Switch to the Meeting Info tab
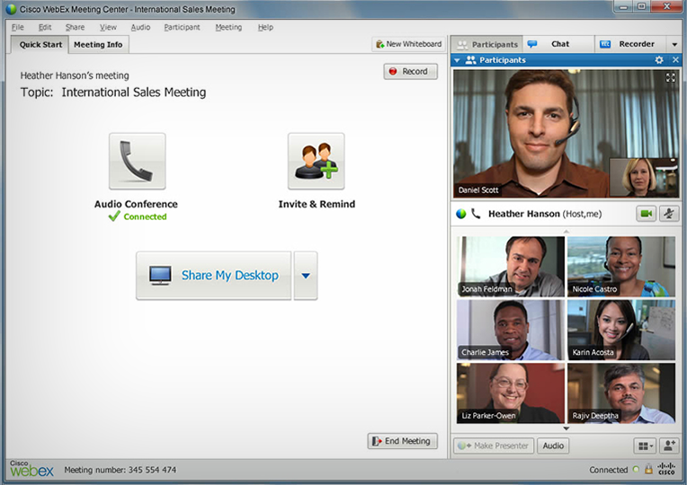The width and height of the screenshot is (687, 485). (x=98, y=45)
